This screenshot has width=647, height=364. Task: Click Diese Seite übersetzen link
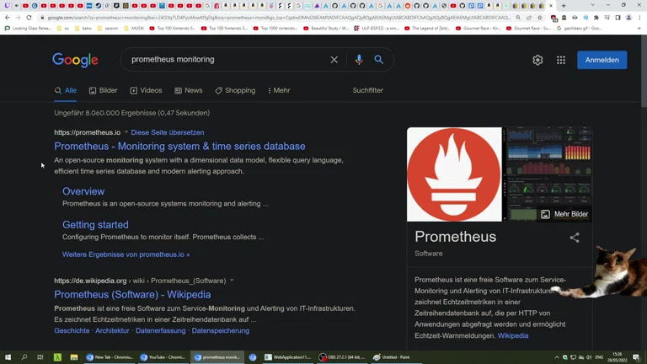pos(167,132)
